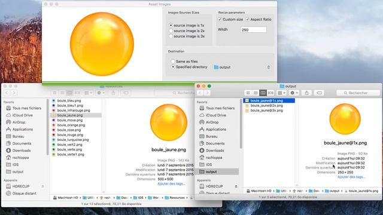
Task: Click the large yellow ball preview in Asset Images
Action: (x=102, y=44)
